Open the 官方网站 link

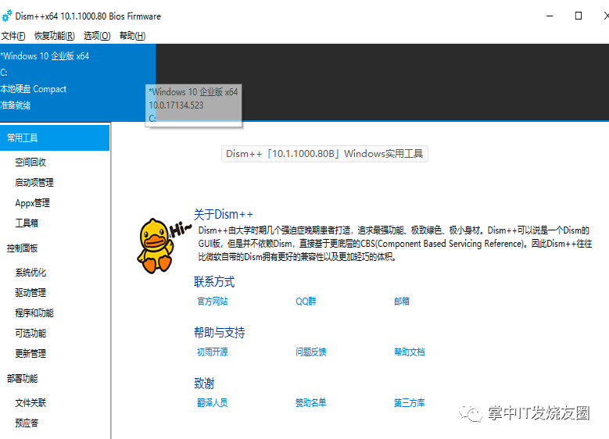coord(213,302)
